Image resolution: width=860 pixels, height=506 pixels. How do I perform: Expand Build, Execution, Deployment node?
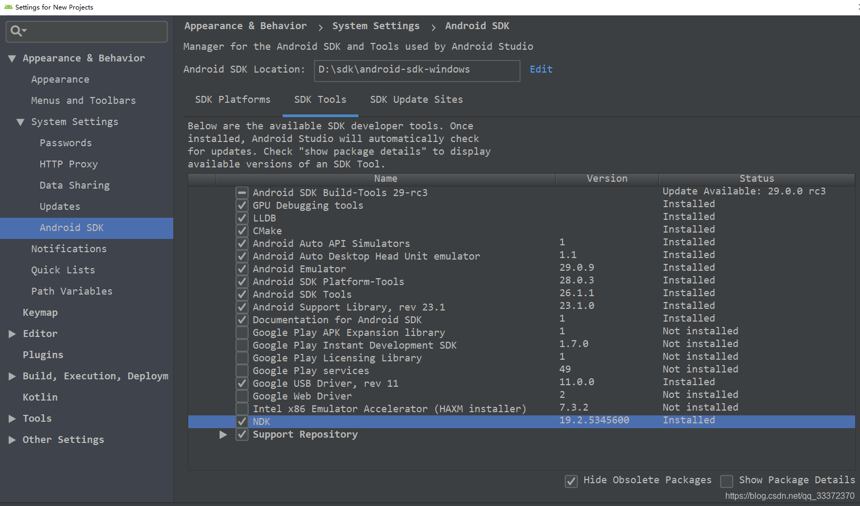click(12, 376)
